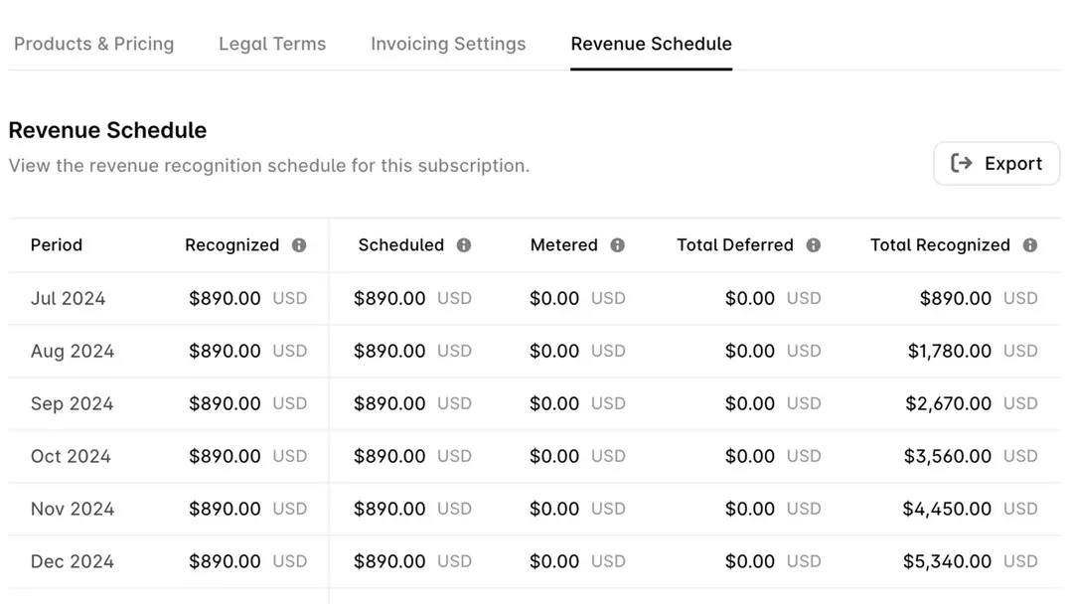Click the Recognized column header
Screen dimensions: 1073x604
tap(231, 244)
